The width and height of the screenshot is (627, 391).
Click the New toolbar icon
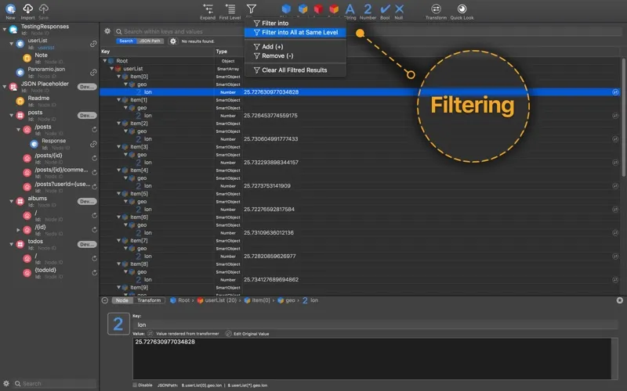10,9
